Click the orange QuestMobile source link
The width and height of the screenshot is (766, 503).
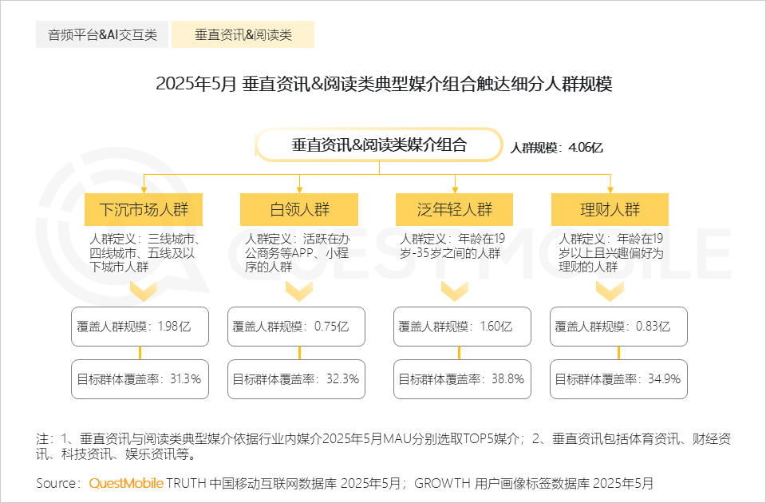coord(126,483)
